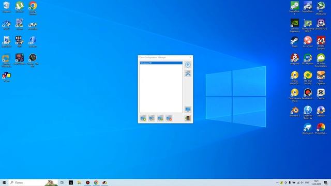The image size is (331, 186).
Task: Click the second bottom icon in PCem manager
Action: (152, 118)
